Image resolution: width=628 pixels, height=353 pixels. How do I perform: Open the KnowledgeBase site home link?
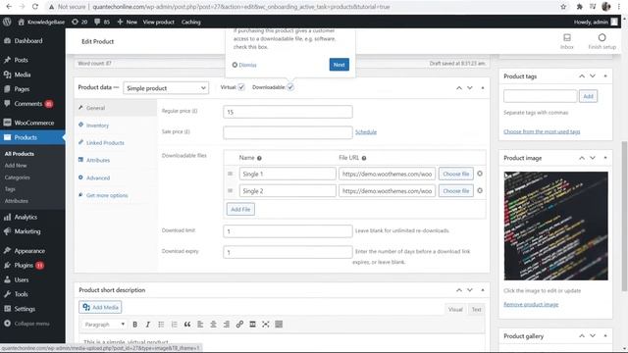(x=41, y=22)
